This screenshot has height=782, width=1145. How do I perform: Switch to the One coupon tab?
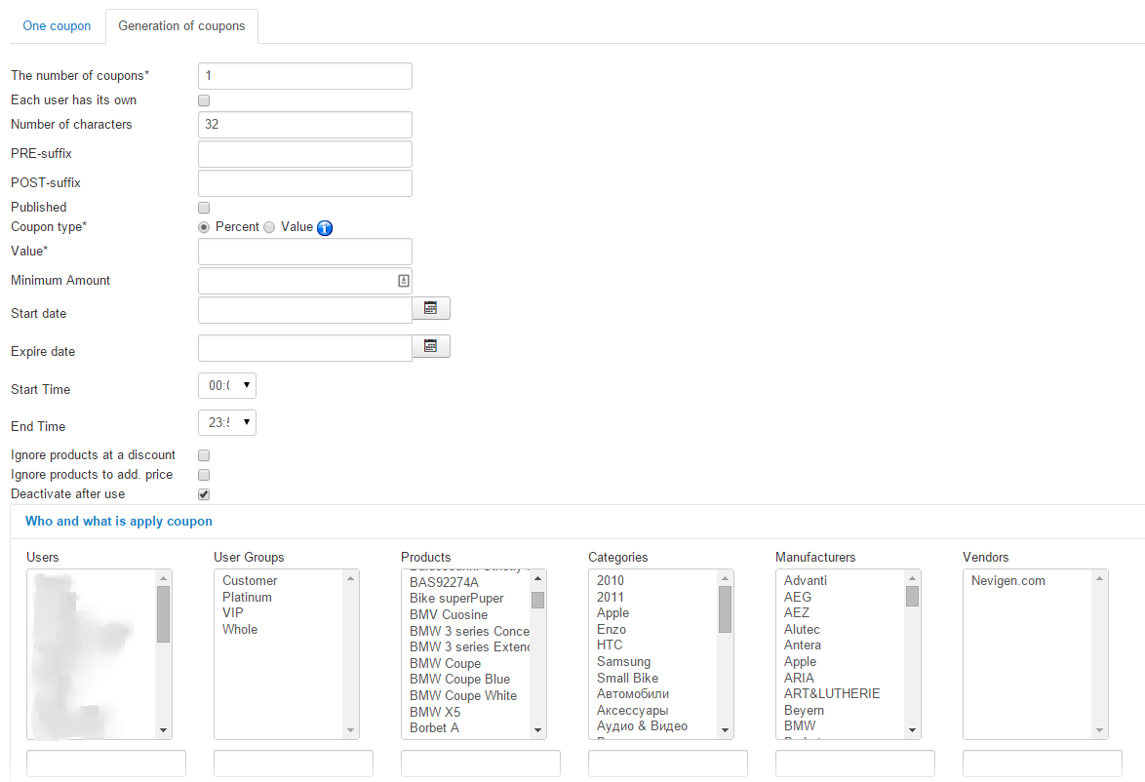57,26
